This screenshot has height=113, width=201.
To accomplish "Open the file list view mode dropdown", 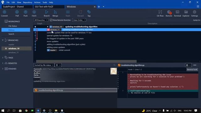I will pos(58,65).
